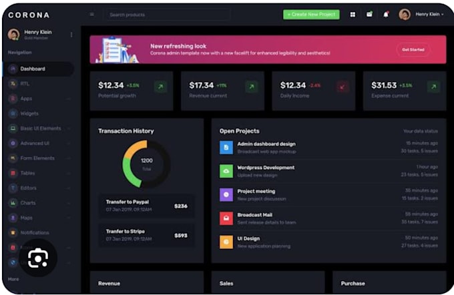
Task: Select Dashboard in the sidebar
Action: [39, 69]
